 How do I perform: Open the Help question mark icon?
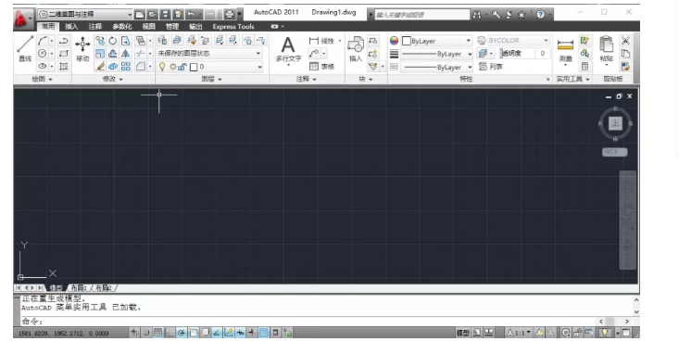(x=540, y=15)
